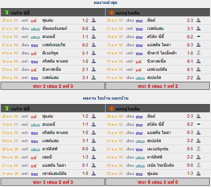Open league icon on ฮัลล์ row, ในบ้าน-นอกบ้าน table

(x=199, y=116)
